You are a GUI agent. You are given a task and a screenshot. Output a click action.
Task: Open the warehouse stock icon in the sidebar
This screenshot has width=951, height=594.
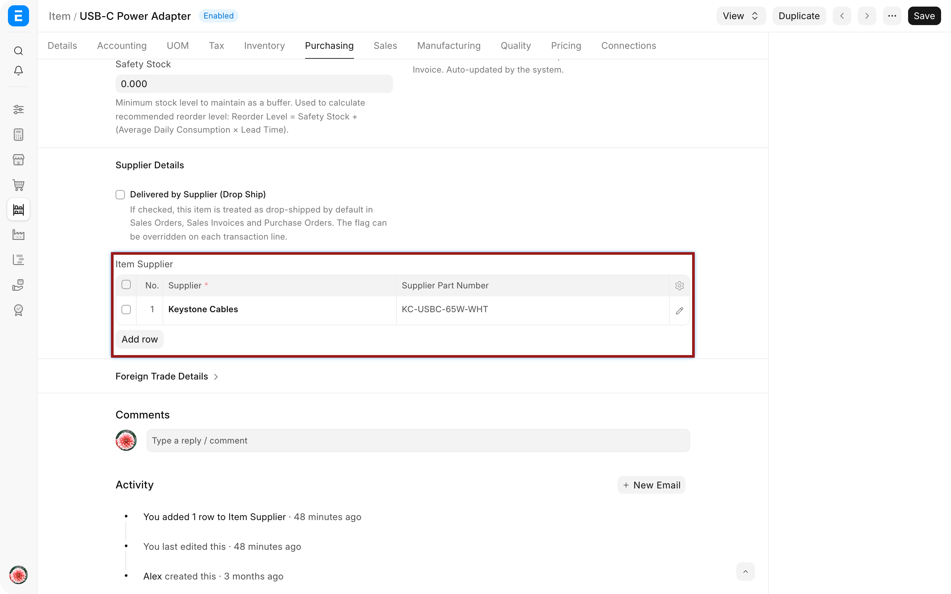tap(18, 210)
